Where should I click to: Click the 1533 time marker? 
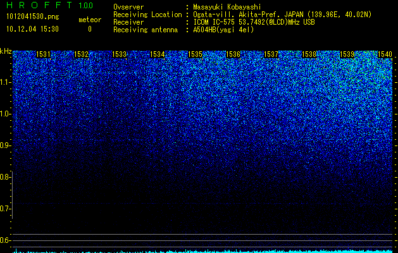119,54
